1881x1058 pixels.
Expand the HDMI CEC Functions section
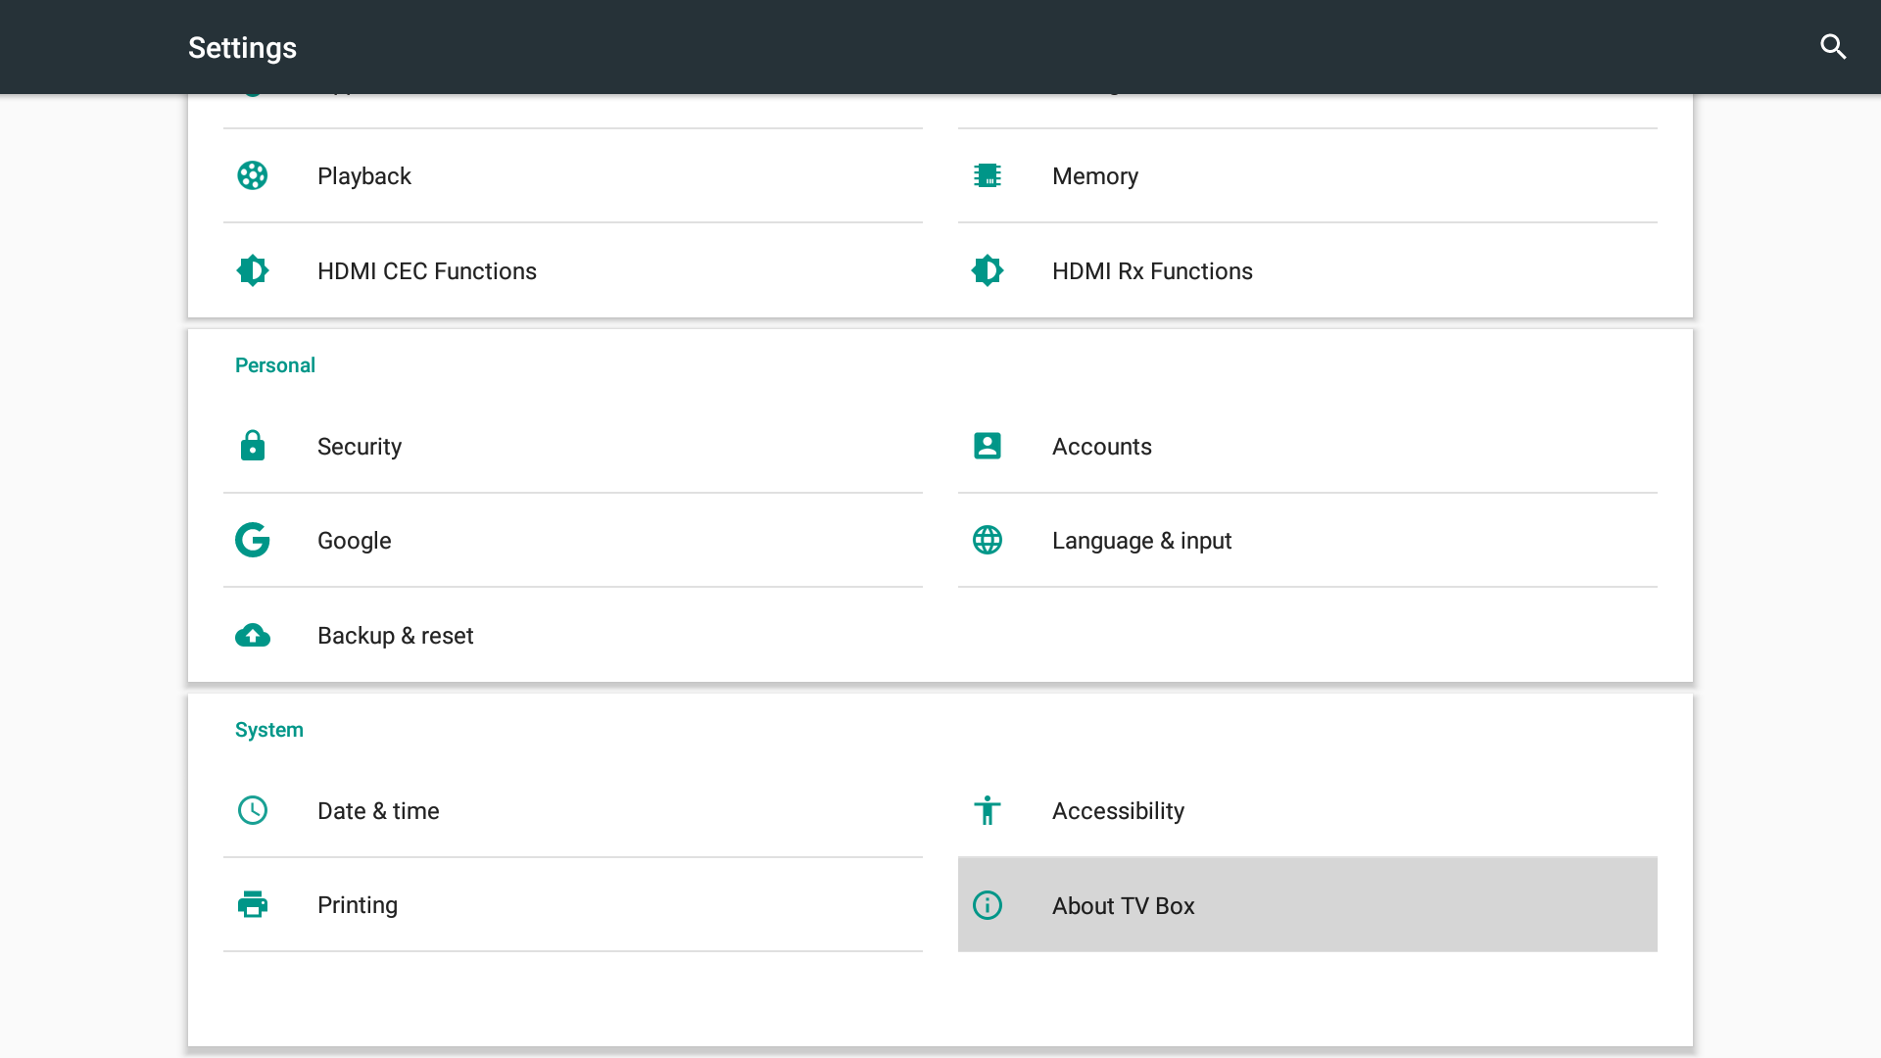pyautogui.click(x=427, y=270)
